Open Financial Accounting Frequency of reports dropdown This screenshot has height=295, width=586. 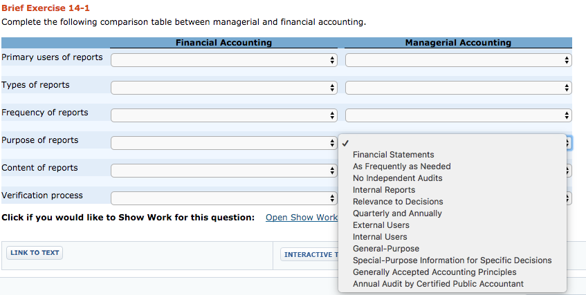[x=224, y=115]
